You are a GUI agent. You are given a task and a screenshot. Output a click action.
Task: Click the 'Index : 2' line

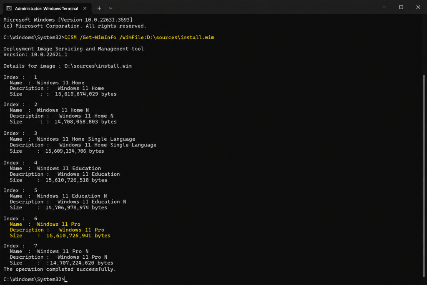[20, 104]
